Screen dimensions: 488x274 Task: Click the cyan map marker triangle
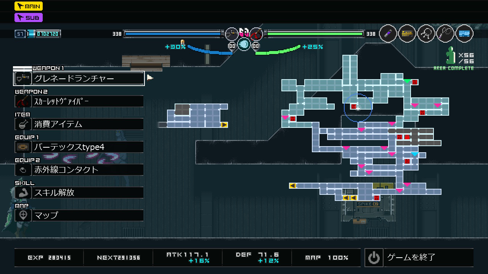pos(415,154)
